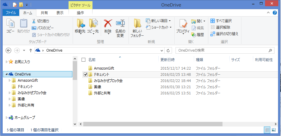Click the Edit (編集) ribbon command
The width and height of the screenshot is (281, 136).
pyautogui.click(x=198, y=28)
